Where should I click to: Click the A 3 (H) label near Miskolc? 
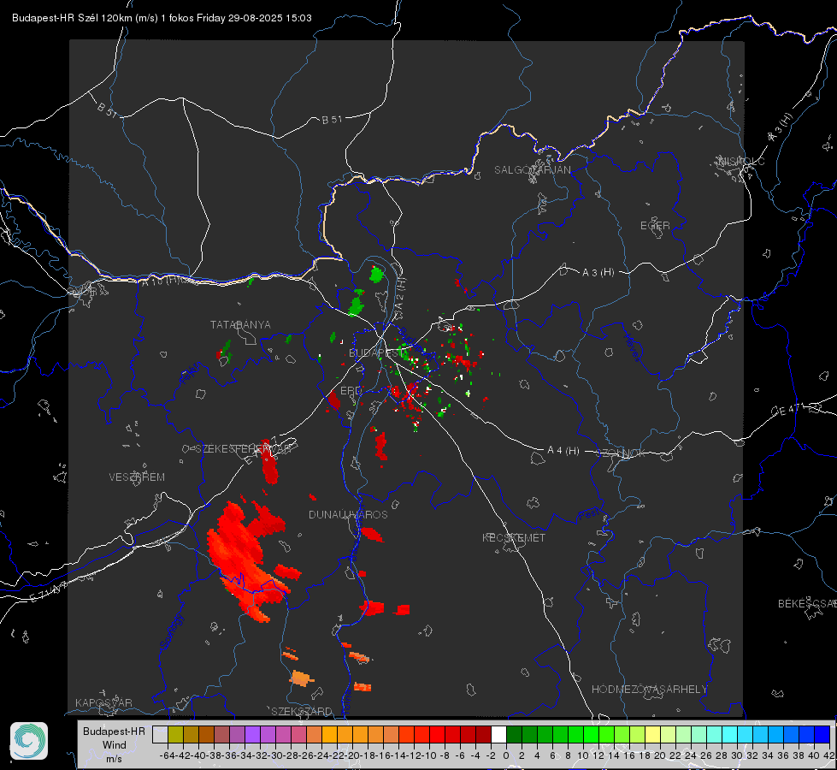(x=781, y=127)
